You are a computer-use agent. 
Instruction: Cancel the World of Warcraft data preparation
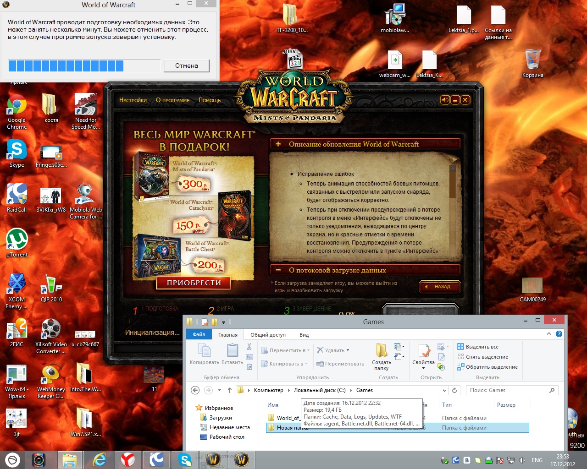pos(187,65)
